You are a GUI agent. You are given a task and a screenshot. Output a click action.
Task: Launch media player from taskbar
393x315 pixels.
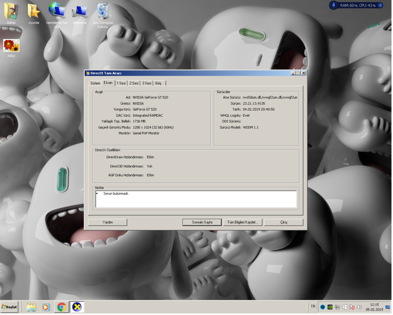click(46, 307)
